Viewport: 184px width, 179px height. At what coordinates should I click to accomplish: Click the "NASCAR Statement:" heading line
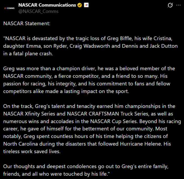(x=26, y=24)
